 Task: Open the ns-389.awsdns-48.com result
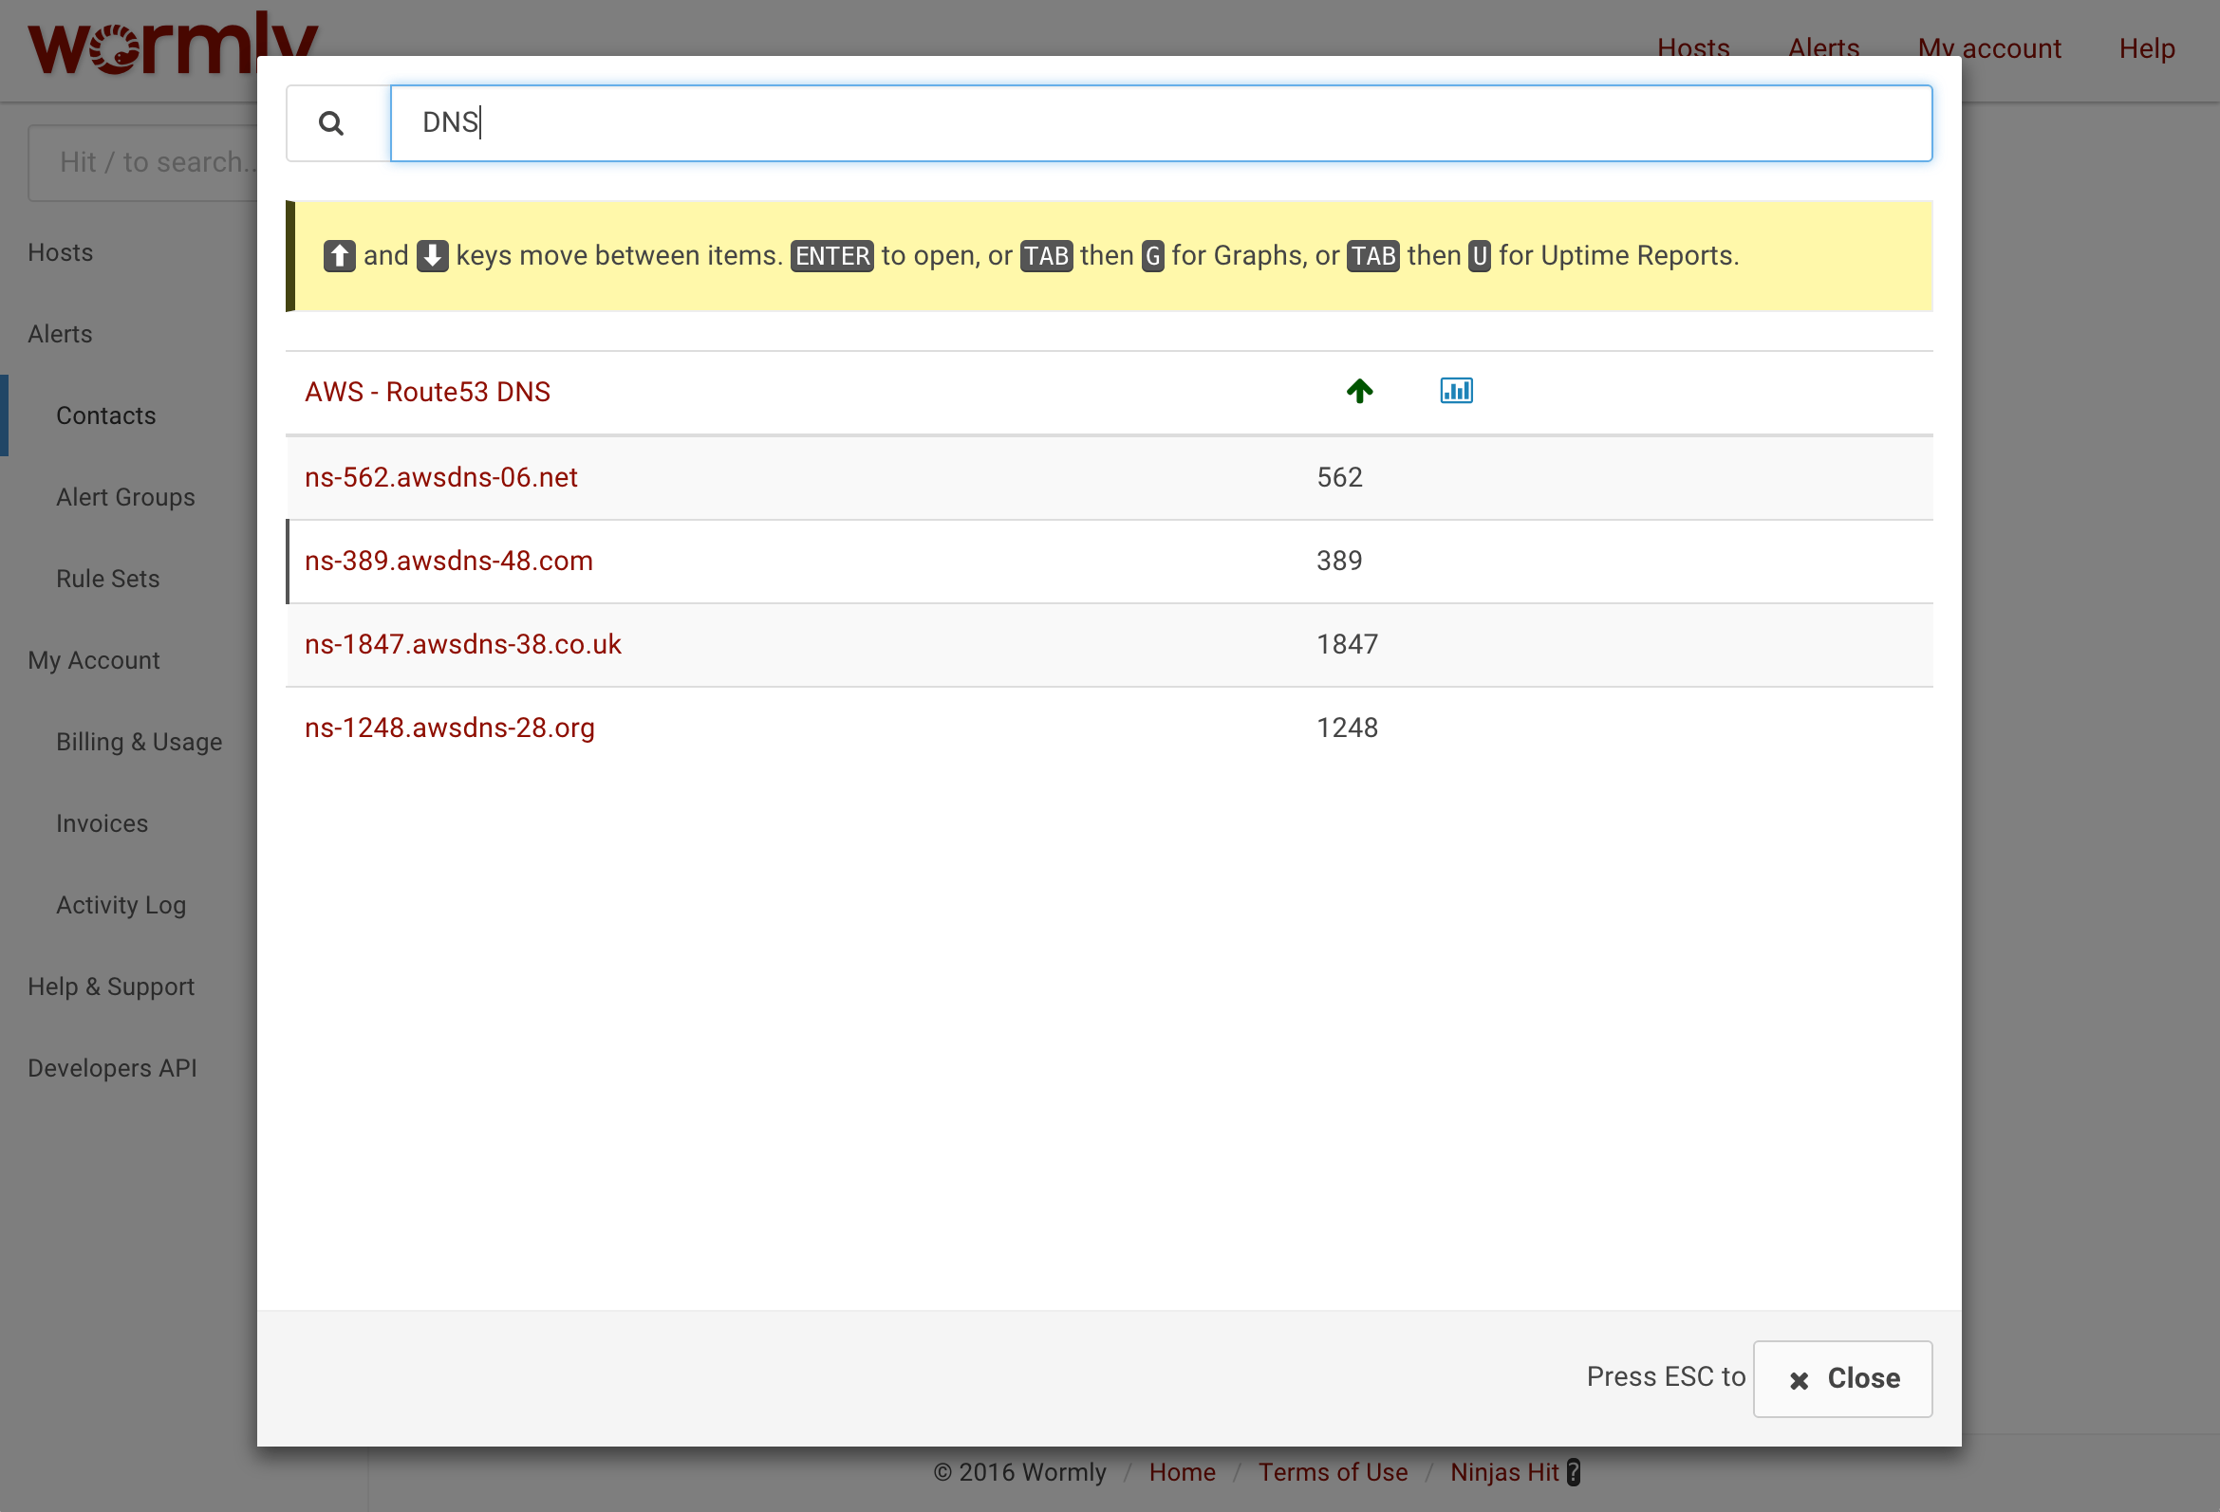click(x=449, y=562)
